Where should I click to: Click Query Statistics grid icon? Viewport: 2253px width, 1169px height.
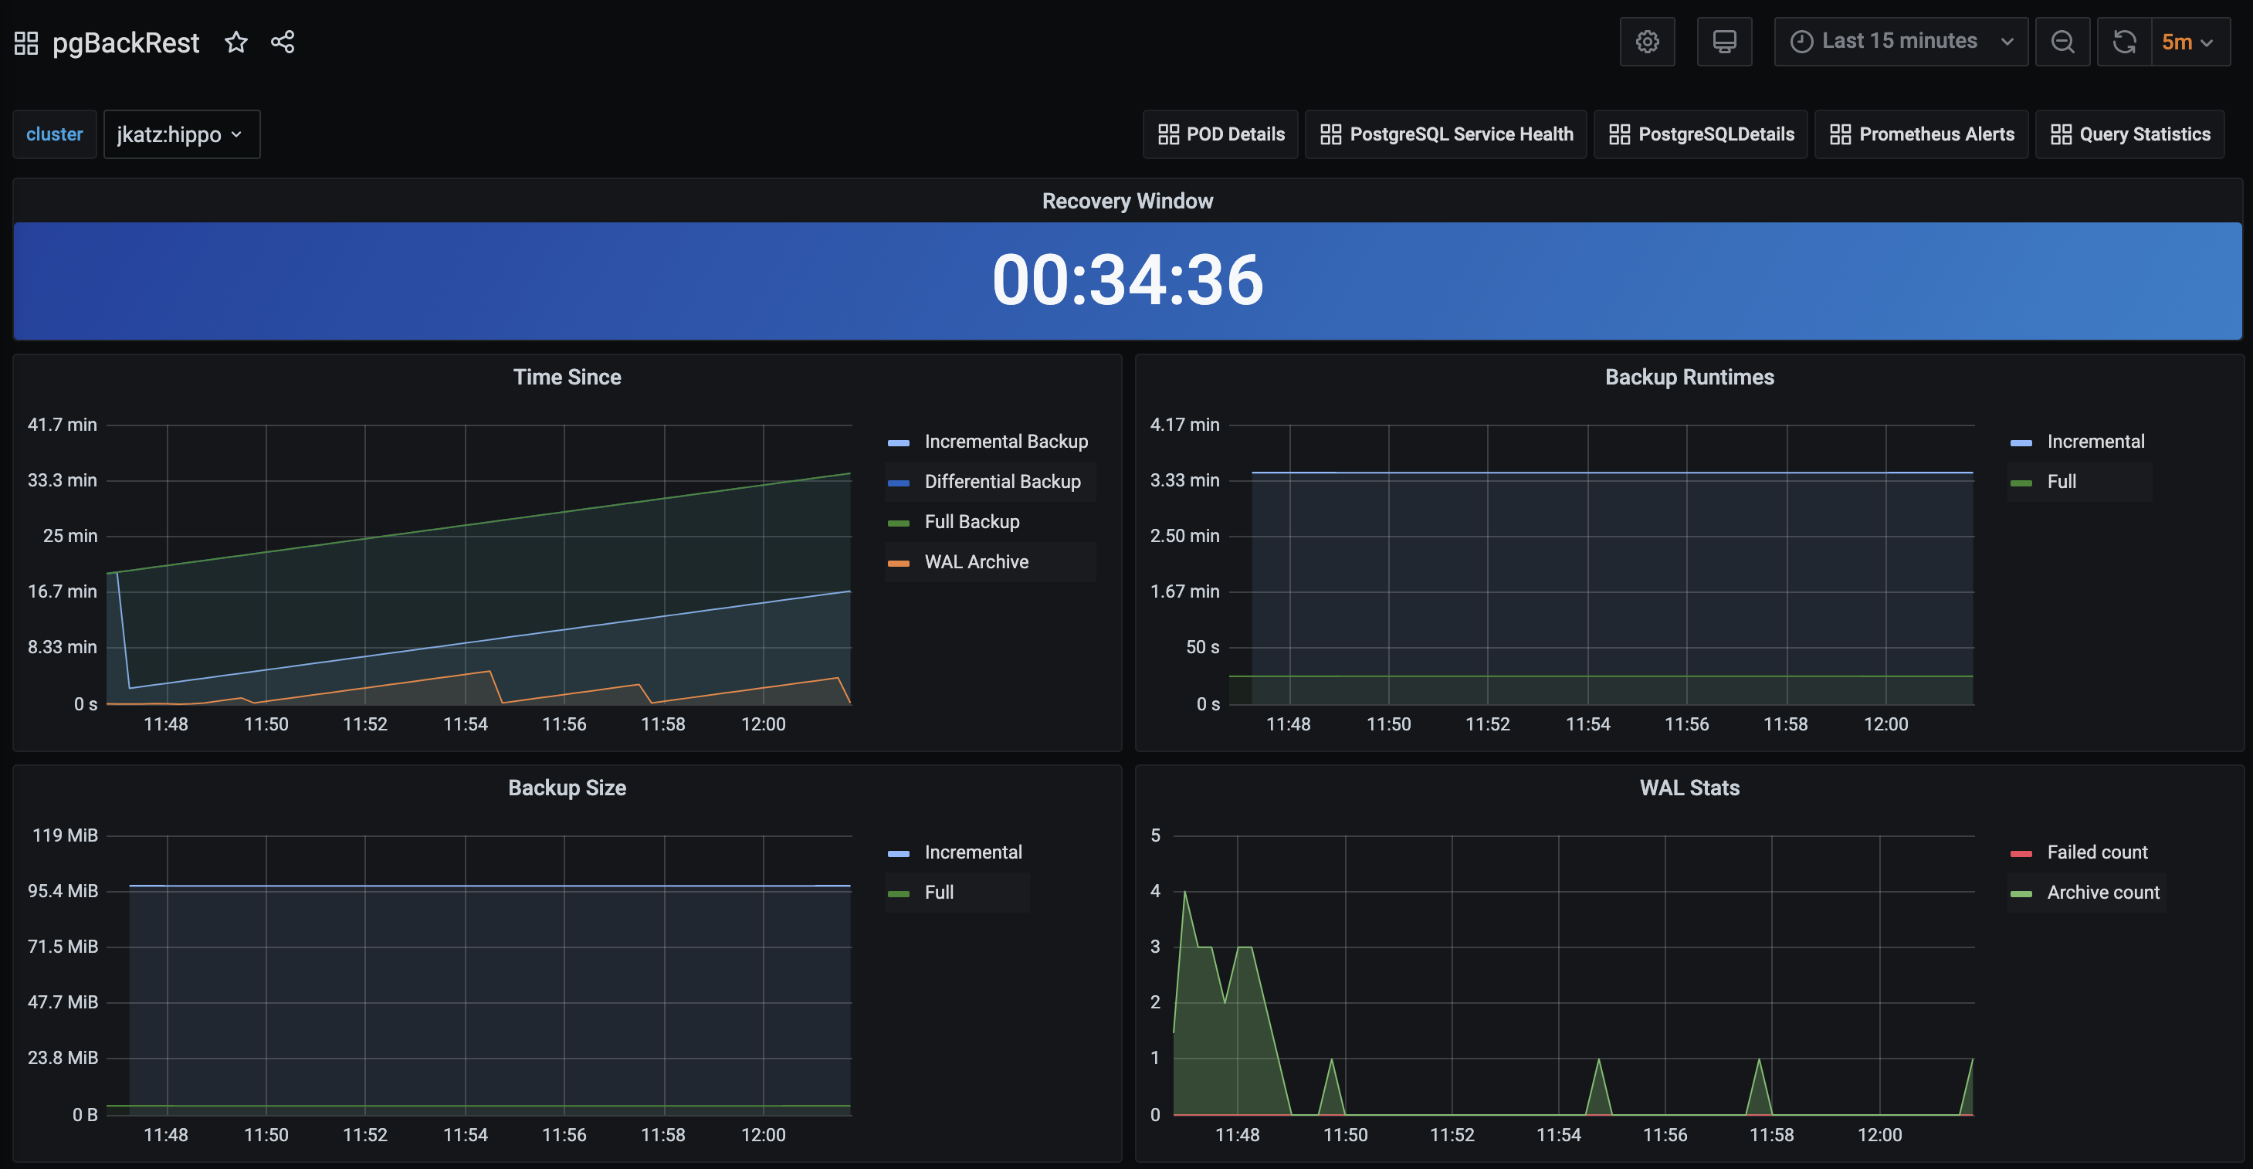point(2061,134)
